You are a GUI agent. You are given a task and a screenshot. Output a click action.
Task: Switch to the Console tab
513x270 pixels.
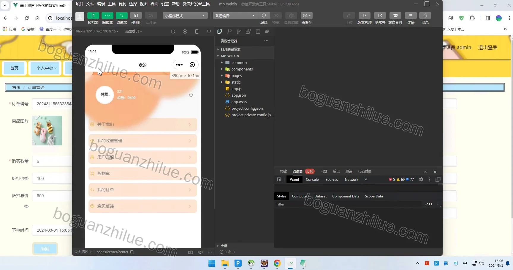tap(312, 180)
